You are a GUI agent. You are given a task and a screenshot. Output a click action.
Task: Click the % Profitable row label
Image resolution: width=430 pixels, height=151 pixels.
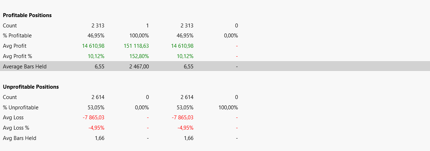coord(17,36)
